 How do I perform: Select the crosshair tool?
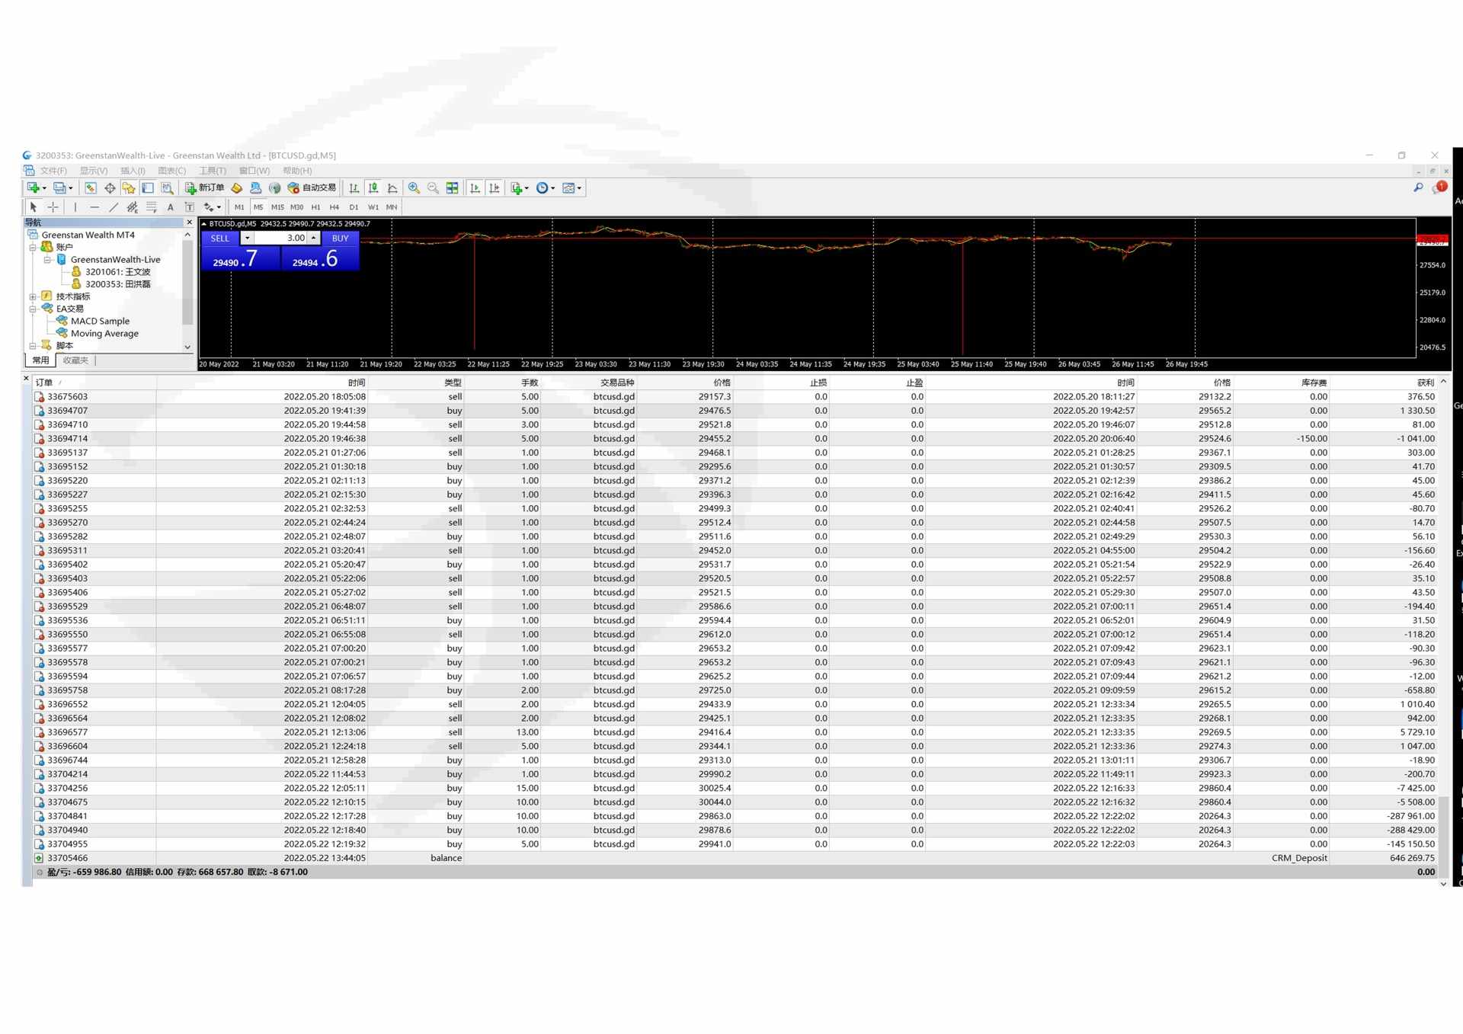coord(53,207)
